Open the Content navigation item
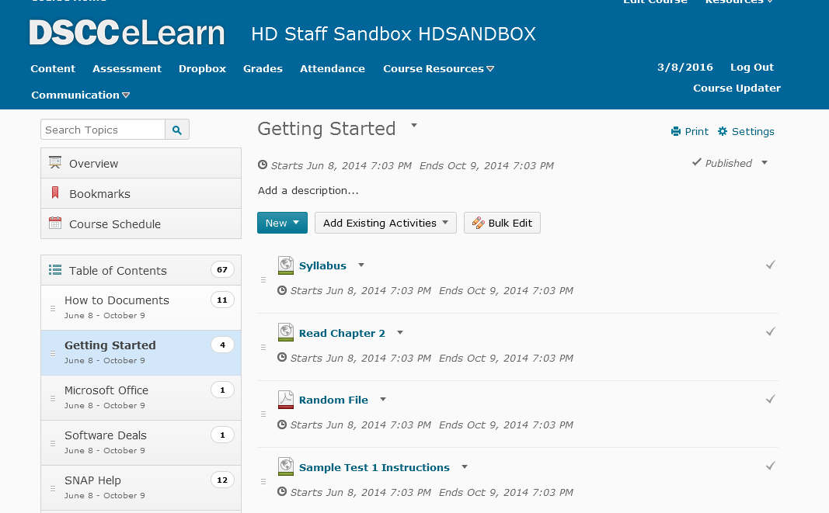Viewport: 829px width, 513px height. [x=53, y=68]
